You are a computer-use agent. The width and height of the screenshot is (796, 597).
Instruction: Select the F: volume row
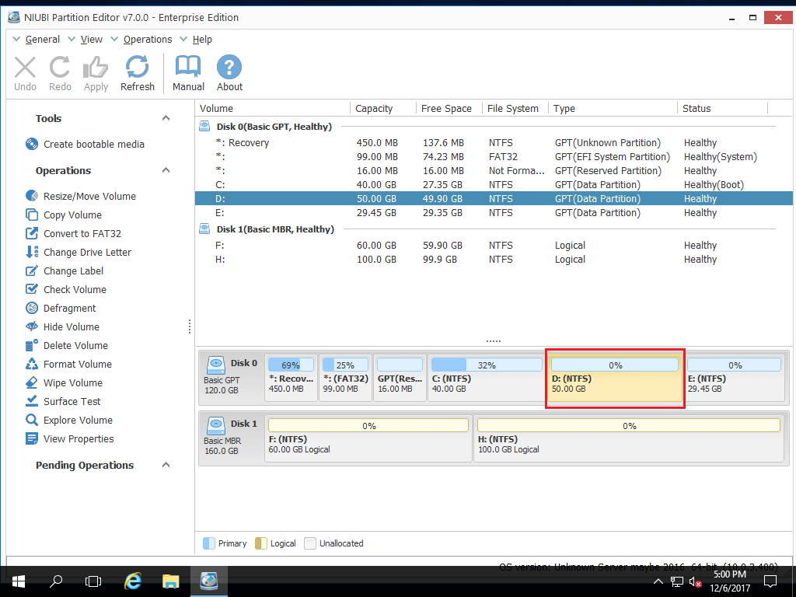coord(494,245)
